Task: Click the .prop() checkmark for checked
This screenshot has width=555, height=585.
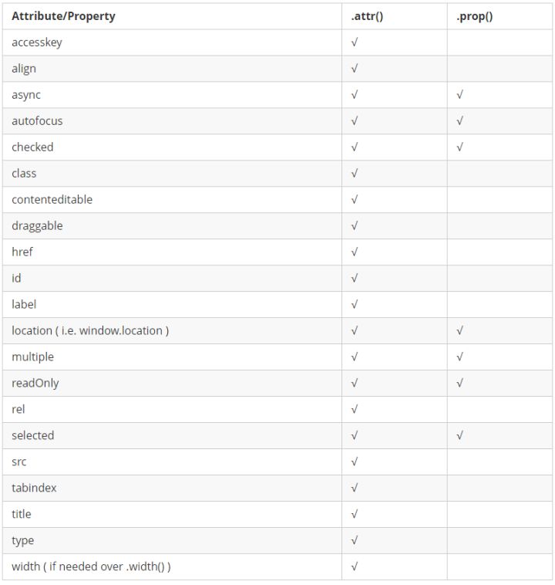Action: [x=459, y=147]
